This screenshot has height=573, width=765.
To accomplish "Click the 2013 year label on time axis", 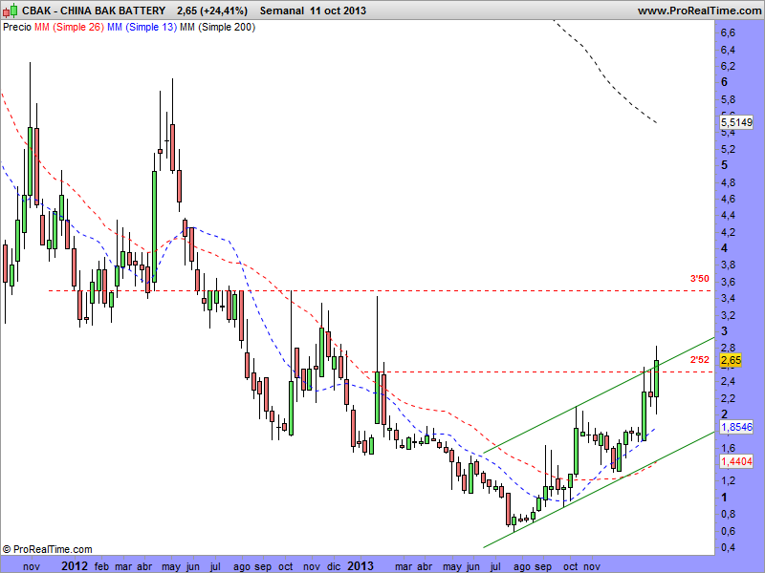I will 361,565.
